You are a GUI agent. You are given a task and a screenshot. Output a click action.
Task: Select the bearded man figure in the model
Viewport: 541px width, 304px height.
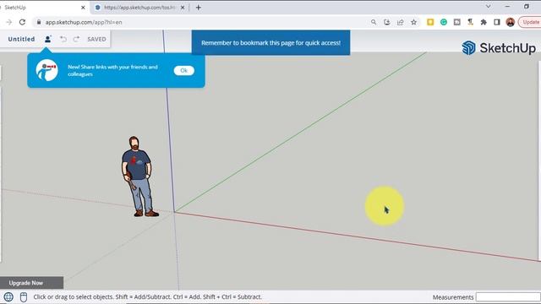[x=139, y=176]
